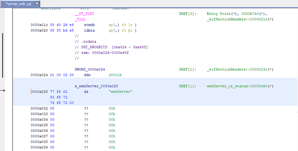The width and height of the screenshot is (298, 151).
Task: Select the DWORD_0000a024 label
Action: [x=90, y=69]
